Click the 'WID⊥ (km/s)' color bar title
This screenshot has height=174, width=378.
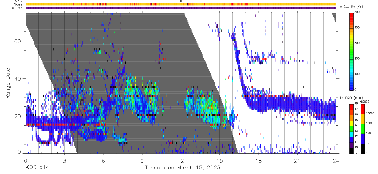[351, 6]
